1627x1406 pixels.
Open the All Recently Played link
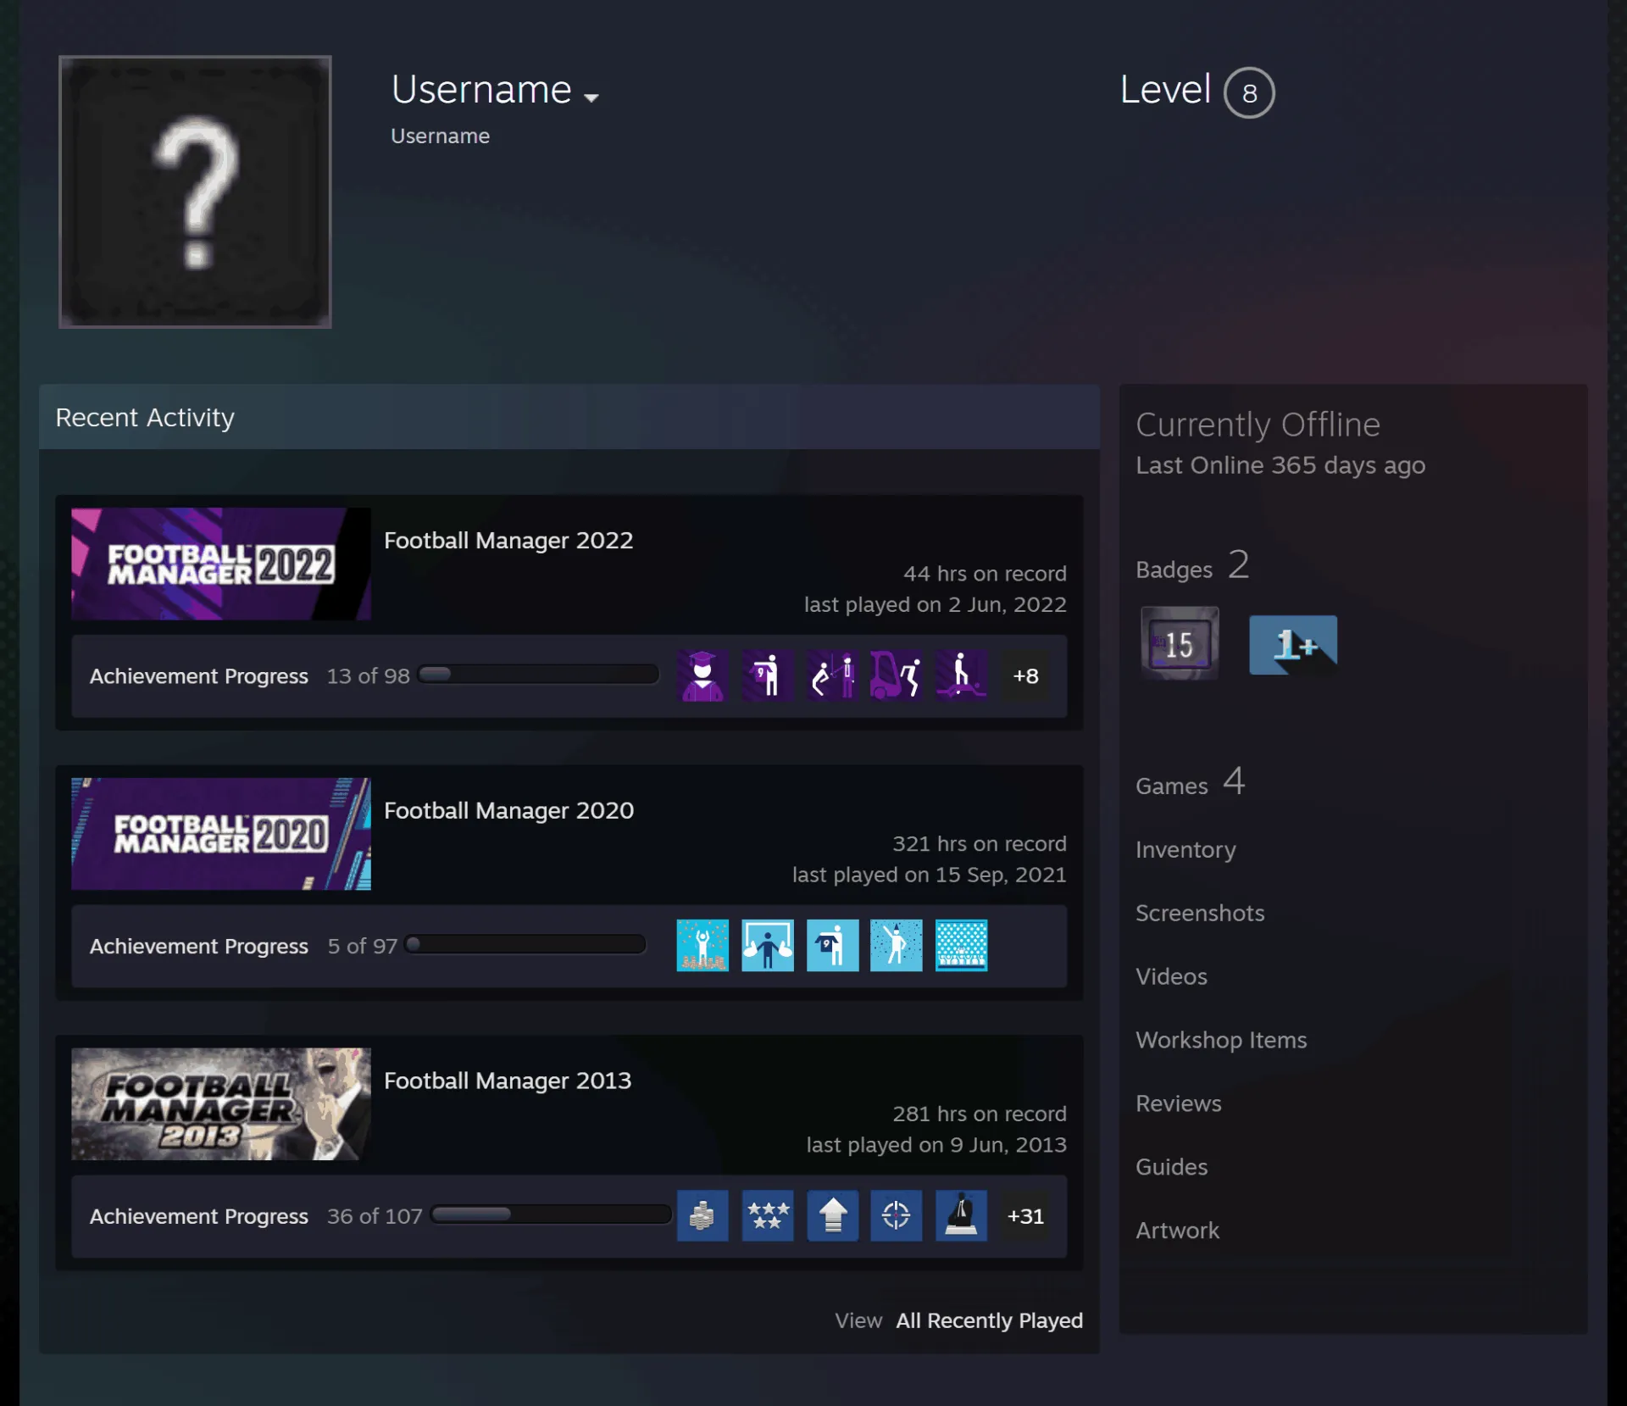coord(989,1320)
